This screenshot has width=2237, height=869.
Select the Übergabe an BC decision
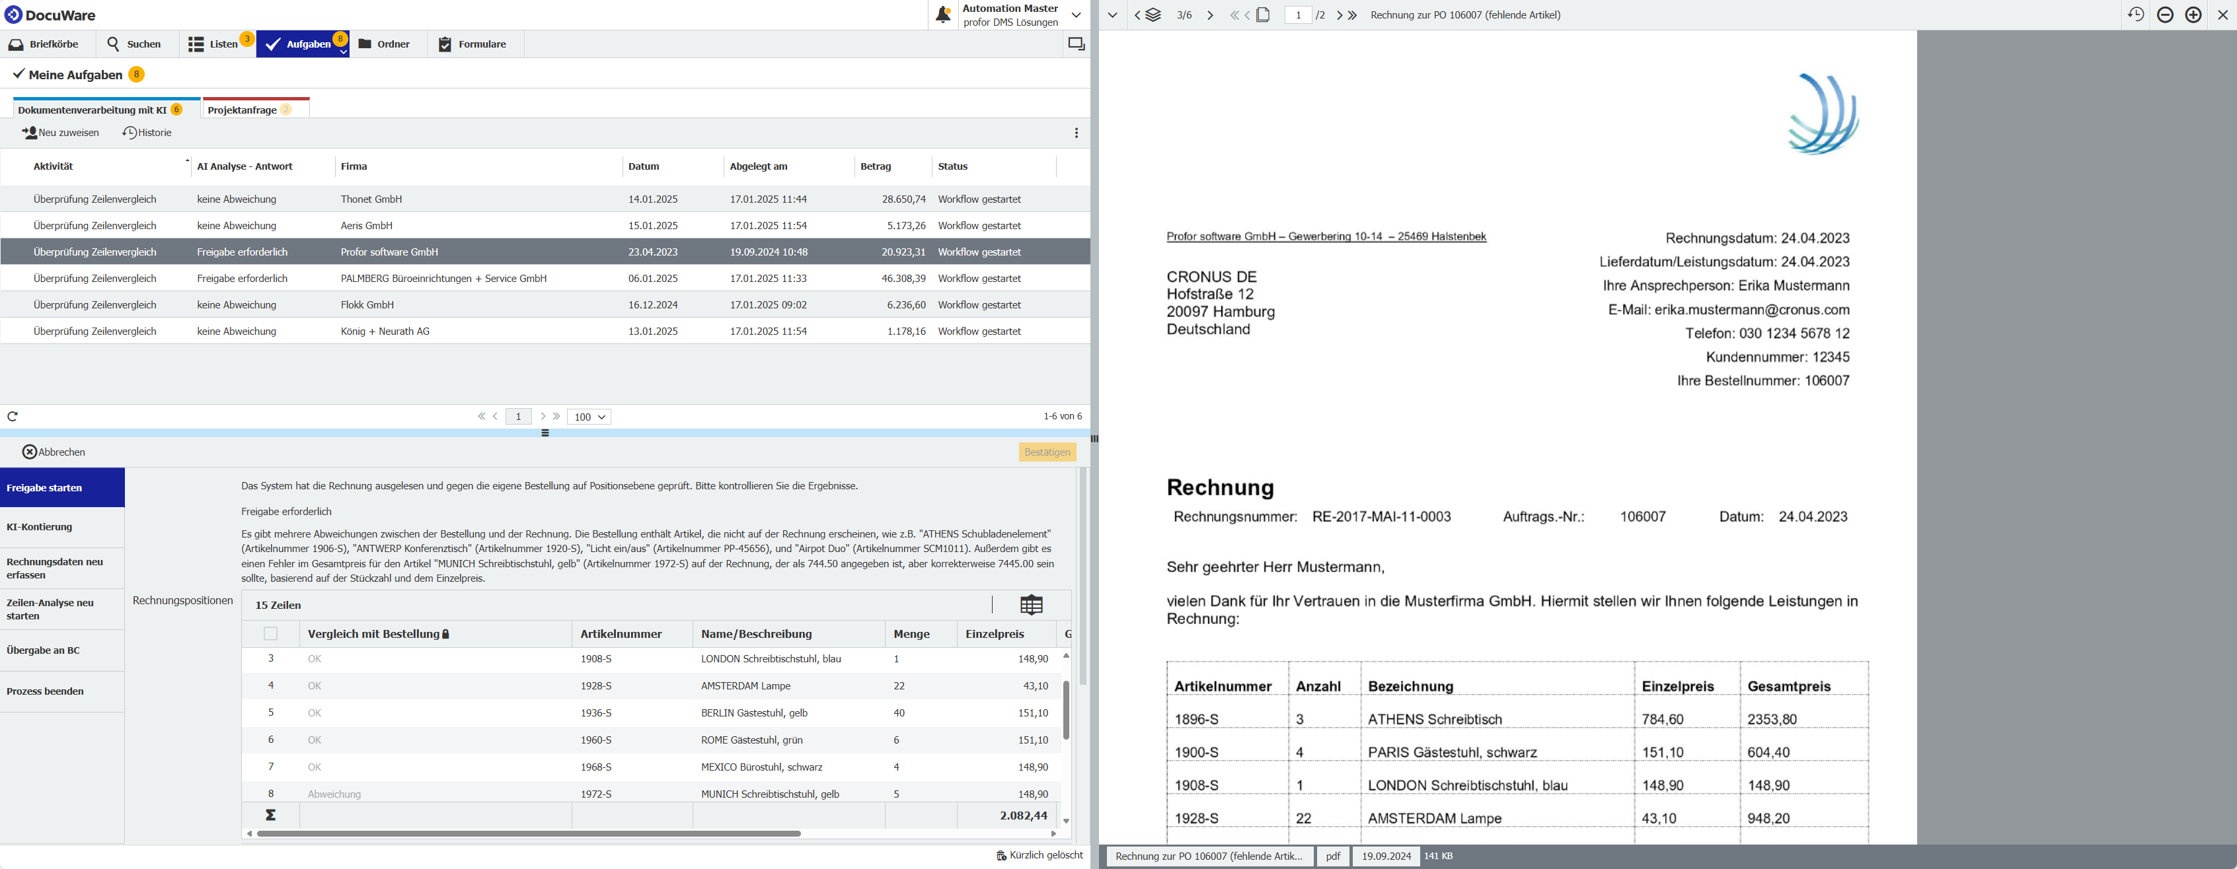pos(63,650)
